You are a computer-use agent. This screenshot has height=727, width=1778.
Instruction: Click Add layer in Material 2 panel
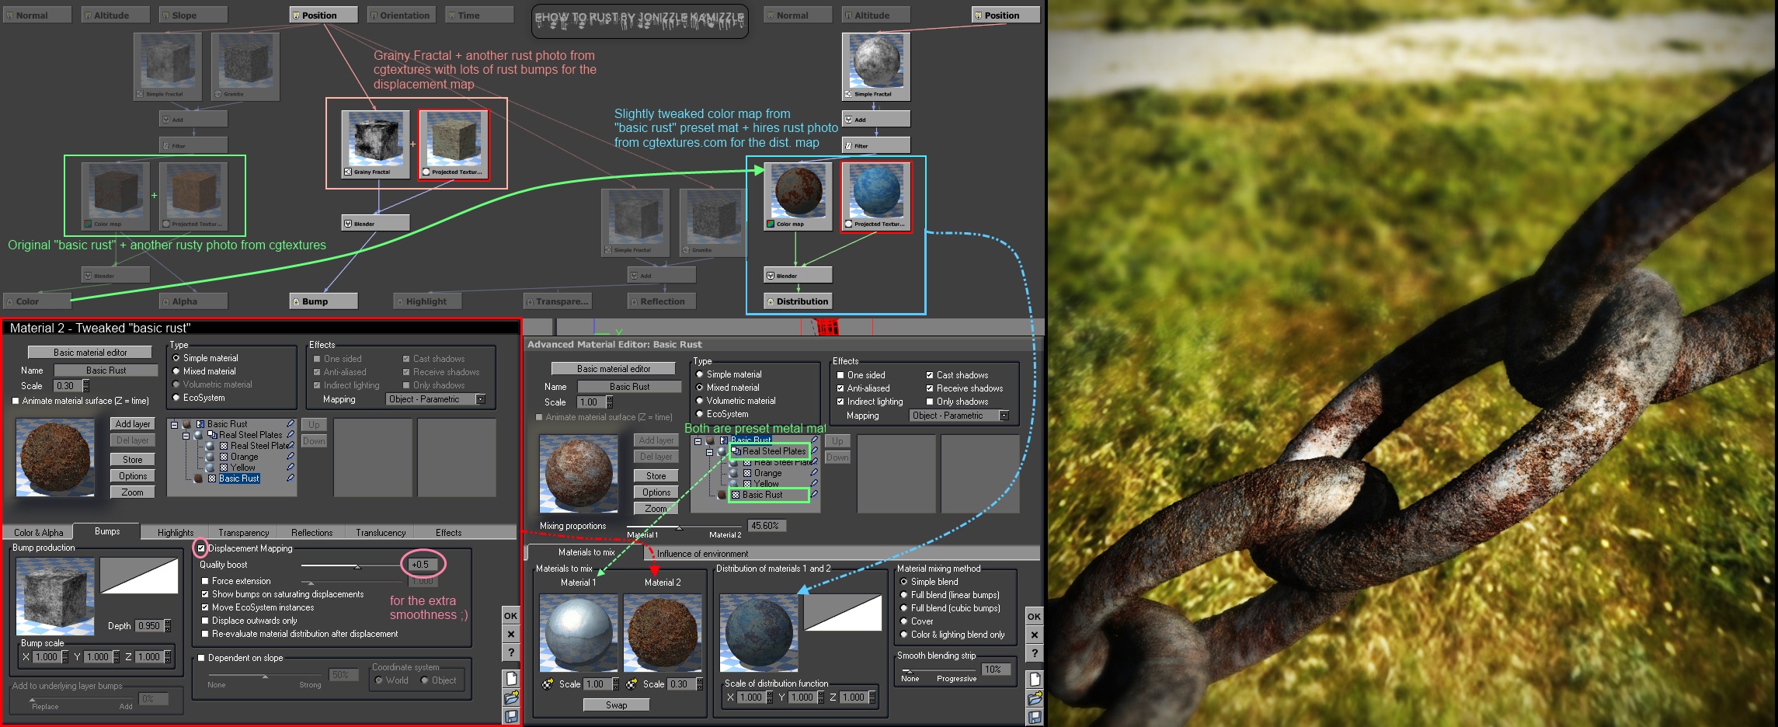133,424
